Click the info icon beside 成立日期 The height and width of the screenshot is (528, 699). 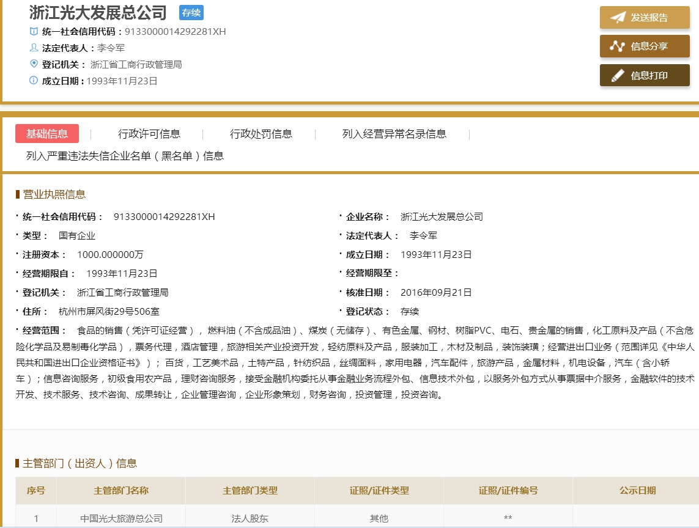34,80
